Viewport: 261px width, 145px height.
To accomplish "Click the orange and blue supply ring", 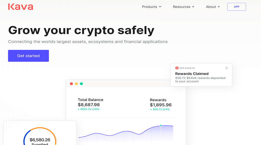I will [40, 136].
